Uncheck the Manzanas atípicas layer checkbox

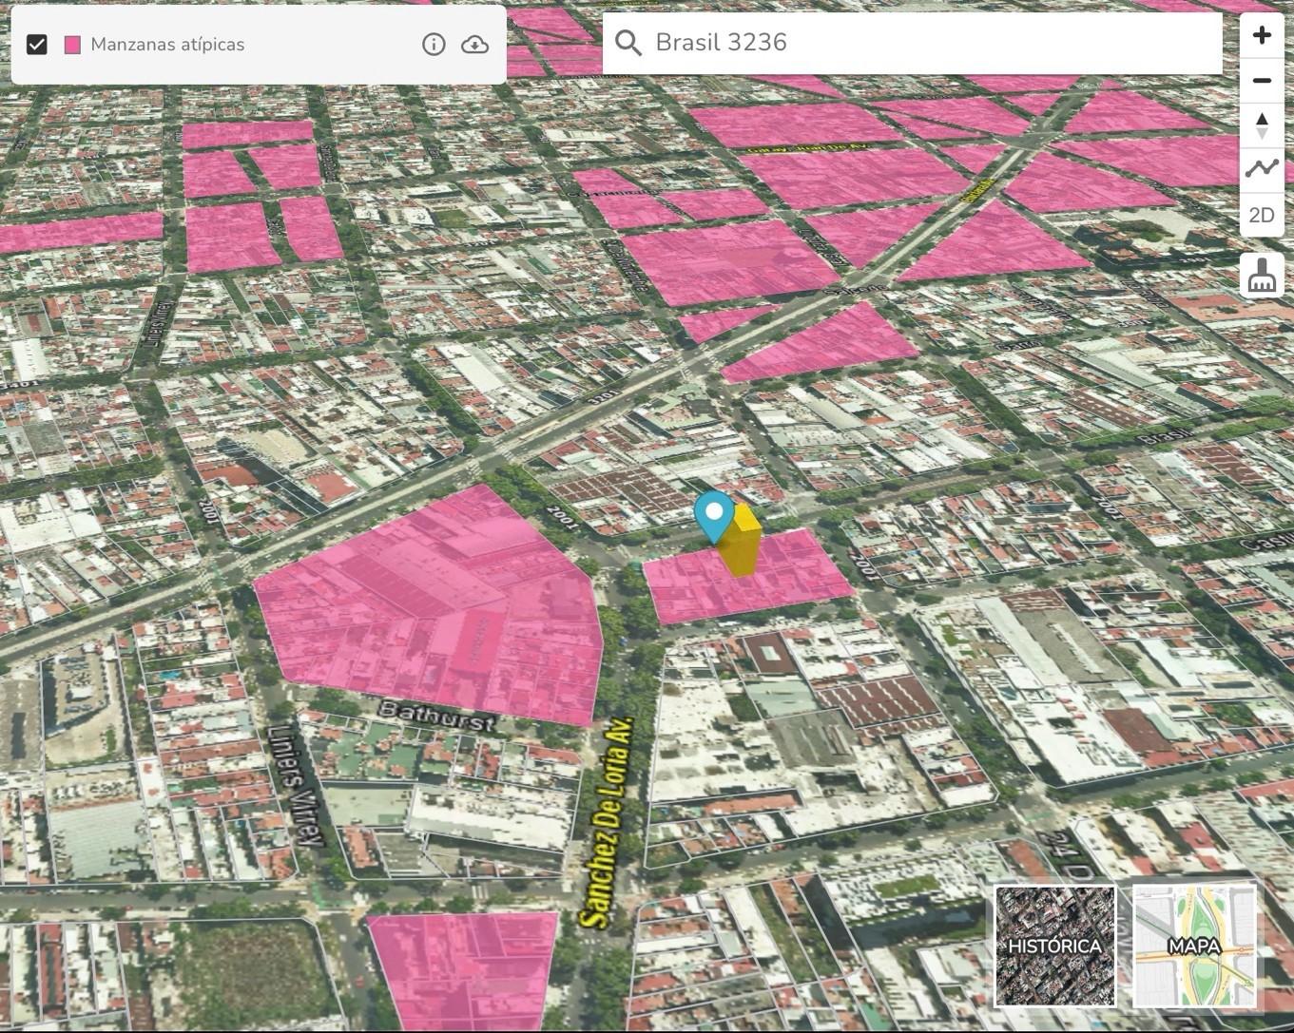pos(37,44)
